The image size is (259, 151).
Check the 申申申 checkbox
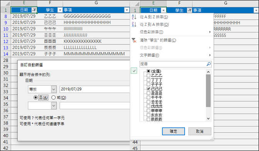(x=148, y=110)
